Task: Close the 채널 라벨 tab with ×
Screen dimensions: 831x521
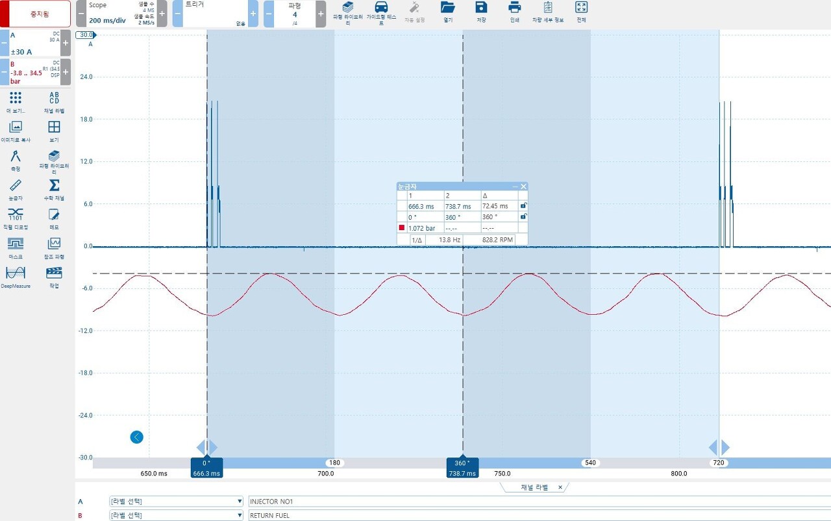Action: tap(560, 487)
